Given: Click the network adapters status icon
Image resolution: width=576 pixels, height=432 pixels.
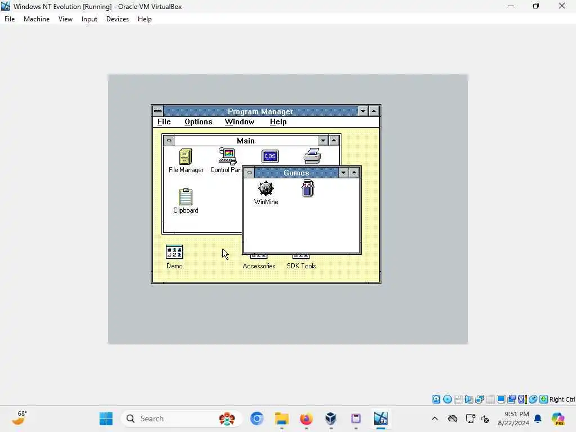Looking at the screenshot, I should pyautogui.click(x=479, y=399).
